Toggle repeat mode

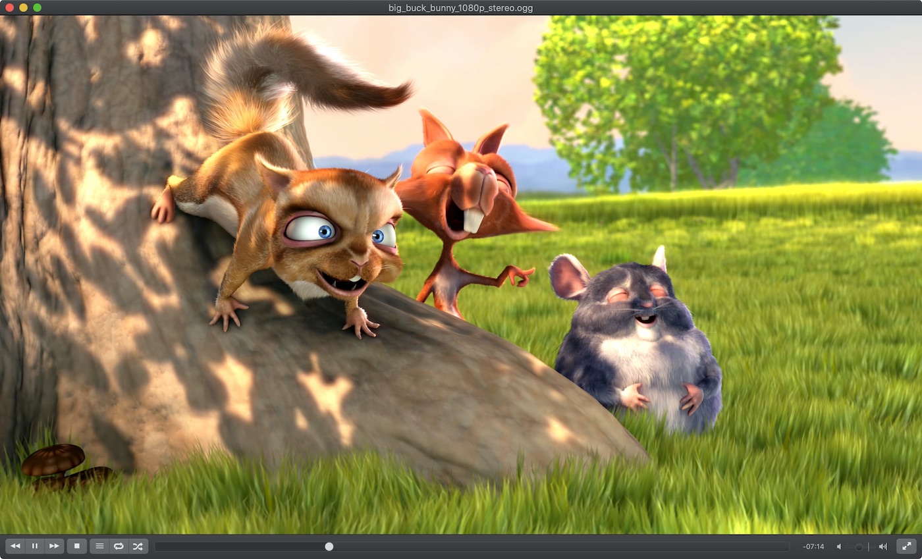(119, 546)
